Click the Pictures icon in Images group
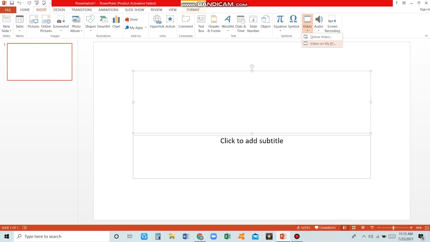 33,22
